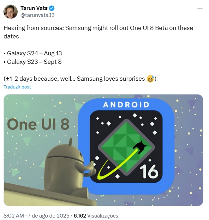Click the sweat-smile emoji in the post

(150, 79)
